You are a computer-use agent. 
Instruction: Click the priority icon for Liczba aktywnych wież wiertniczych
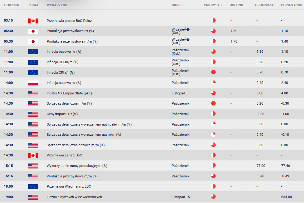(x=213, y=197)
